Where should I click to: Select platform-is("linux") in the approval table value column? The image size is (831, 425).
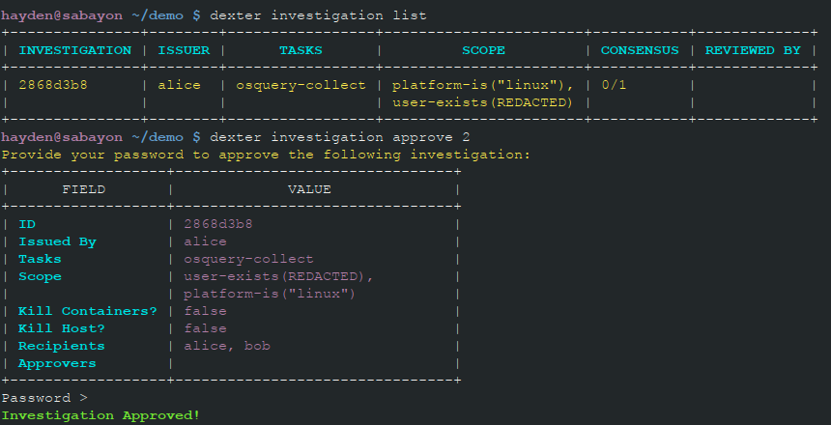point(270,294)
